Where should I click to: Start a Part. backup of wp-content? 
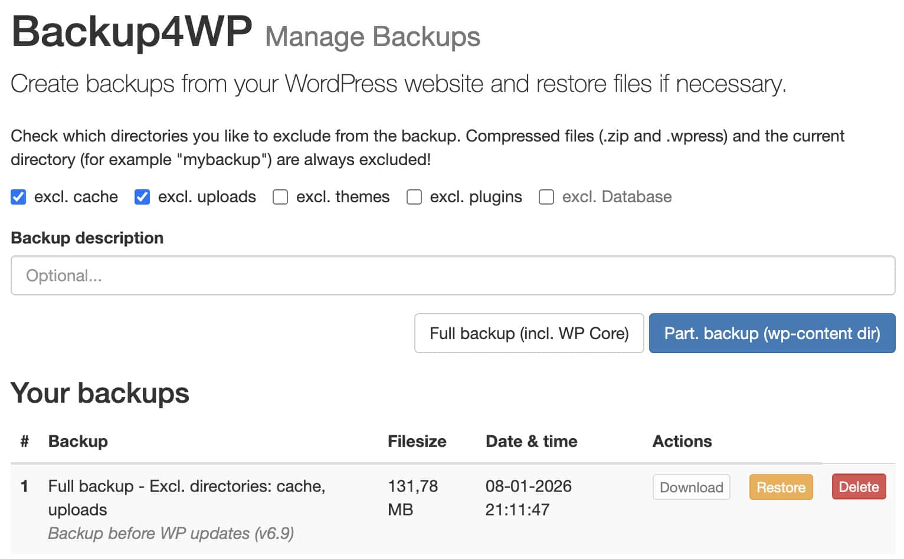coord(772,333)
